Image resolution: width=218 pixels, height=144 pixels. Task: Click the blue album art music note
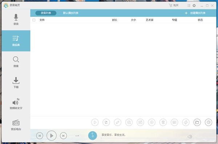pos(93,136)
